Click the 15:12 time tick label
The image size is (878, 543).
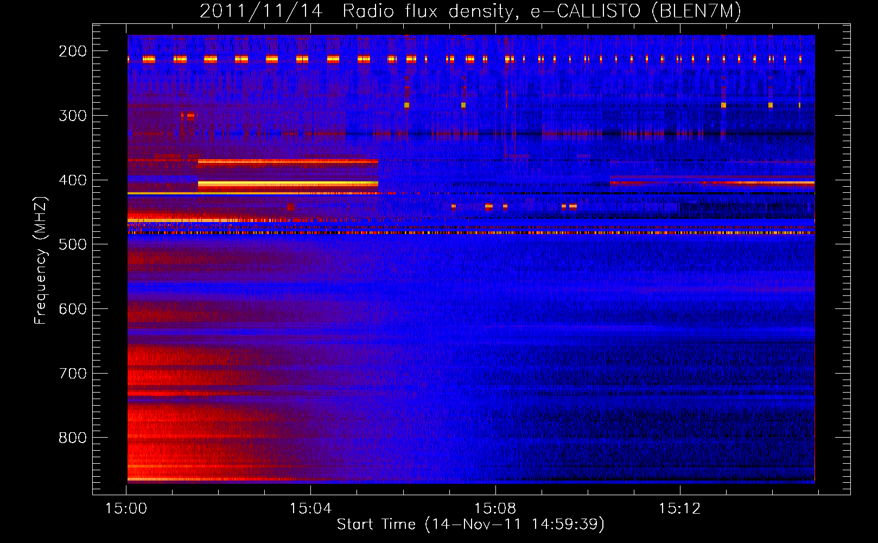coord(679,509)
